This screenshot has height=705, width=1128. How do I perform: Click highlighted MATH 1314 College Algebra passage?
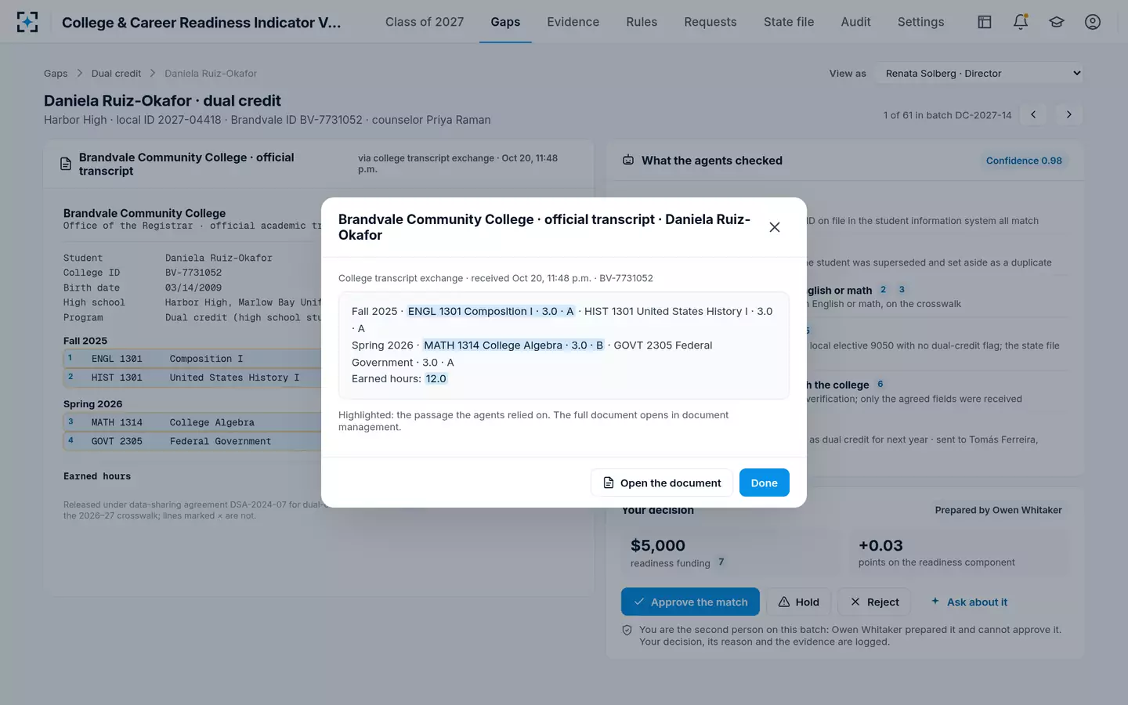pyautogui.click(x=514, y=345)
